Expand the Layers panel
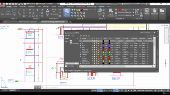The height and width of the screenshot is (95, 170). pos(80,19)
